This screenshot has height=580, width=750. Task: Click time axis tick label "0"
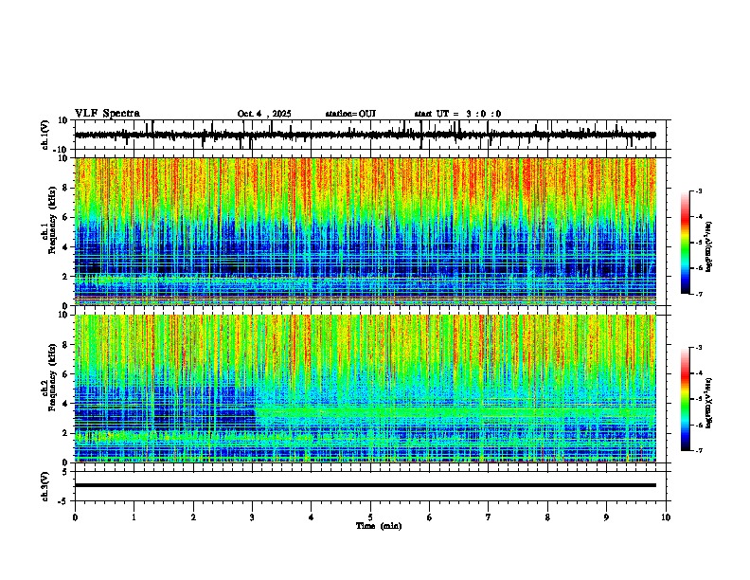tap(75, 517)
